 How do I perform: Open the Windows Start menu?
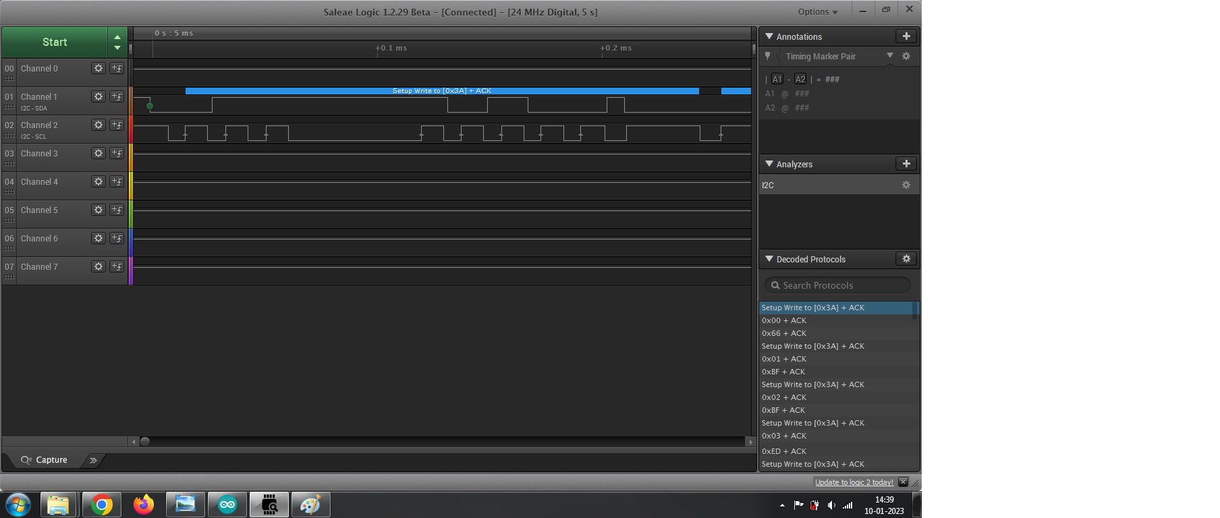coord(18,505)
